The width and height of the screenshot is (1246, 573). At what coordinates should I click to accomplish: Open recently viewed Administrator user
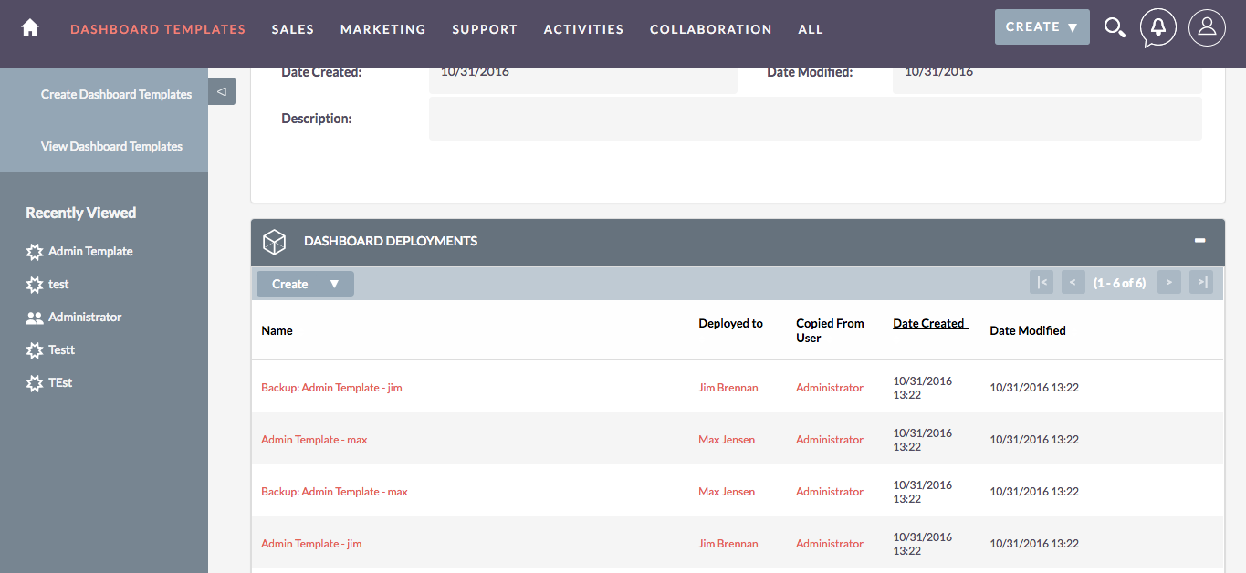(x=85, y=317)
